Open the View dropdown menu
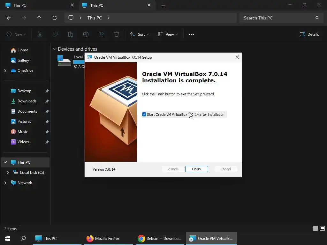Screen dimensions: 327x245 pos(168,34)
